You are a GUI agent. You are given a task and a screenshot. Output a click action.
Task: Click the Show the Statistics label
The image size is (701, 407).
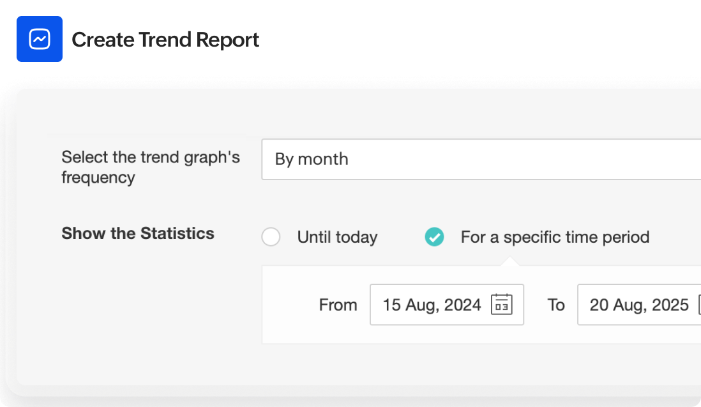point(138,234)
